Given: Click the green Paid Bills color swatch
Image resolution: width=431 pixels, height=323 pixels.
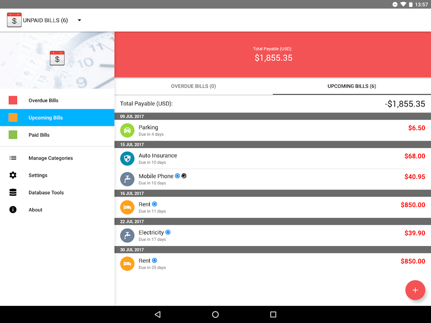Looking at the screenshot, I should coord(13,134).
